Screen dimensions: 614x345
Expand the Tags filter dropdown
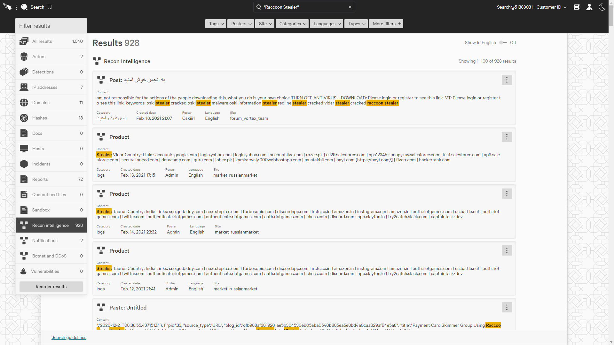pos(216,24)
